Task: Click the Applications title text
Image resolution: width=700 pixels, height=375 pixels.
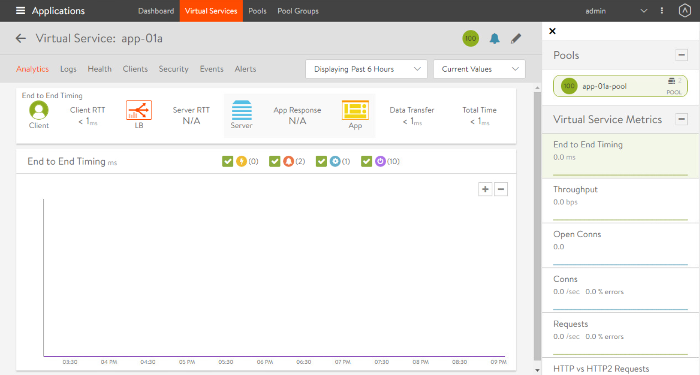Action: [x=58, y=11]
